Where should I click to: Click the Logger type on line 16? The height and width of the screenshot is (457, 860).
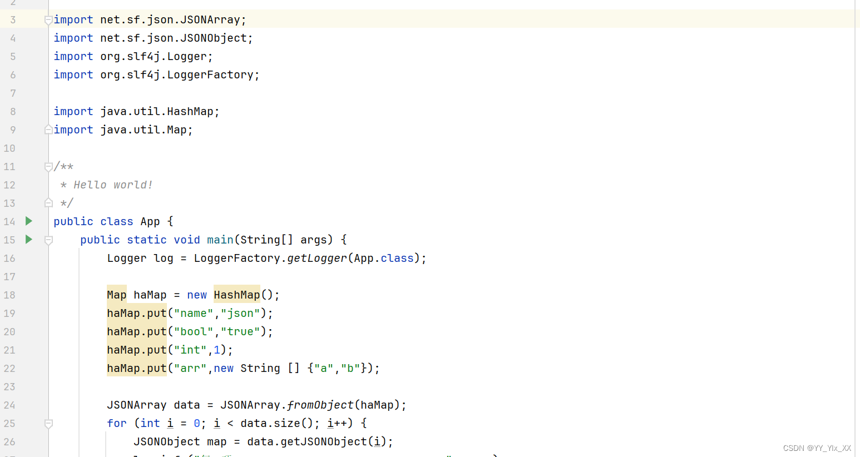coord(127,258)
